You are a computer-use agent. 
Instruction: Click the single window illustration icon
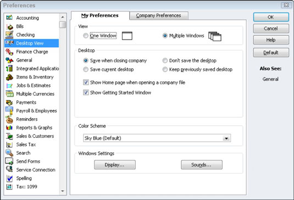[x=127, y=36]
